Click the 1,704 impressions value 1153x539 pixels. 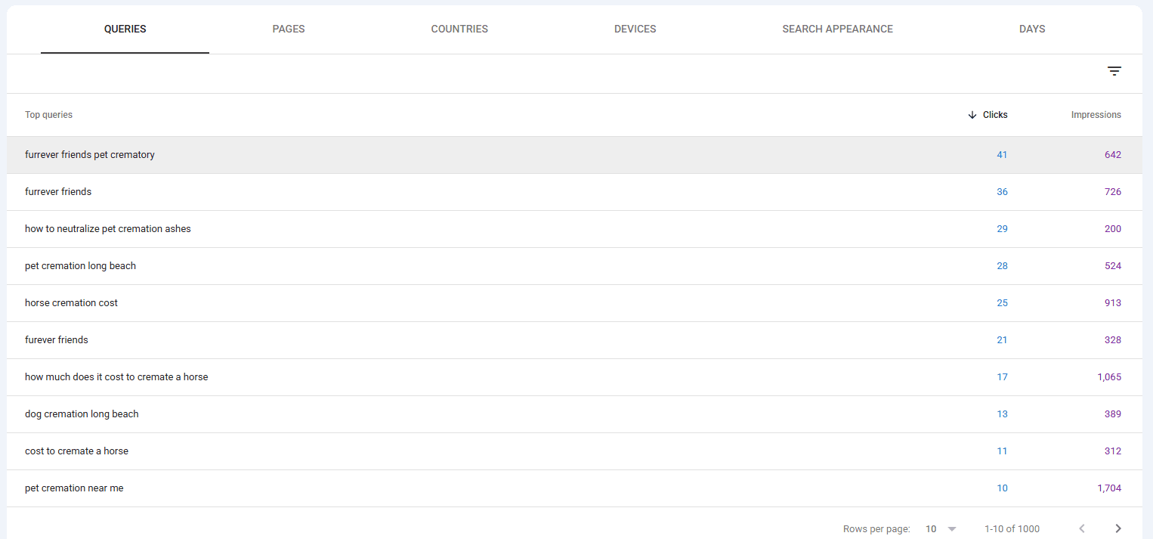(x=1109, y=488)
